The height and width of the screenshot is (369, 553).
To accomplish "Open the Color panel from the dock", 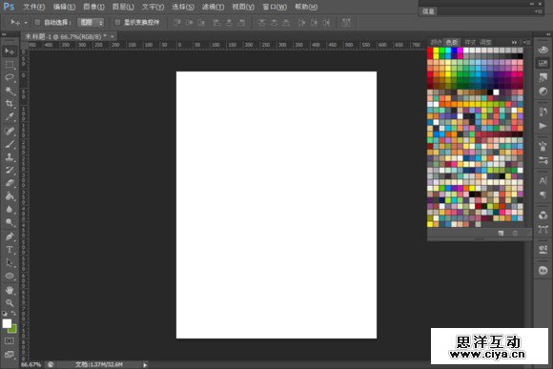I will (x=543, y=50).
